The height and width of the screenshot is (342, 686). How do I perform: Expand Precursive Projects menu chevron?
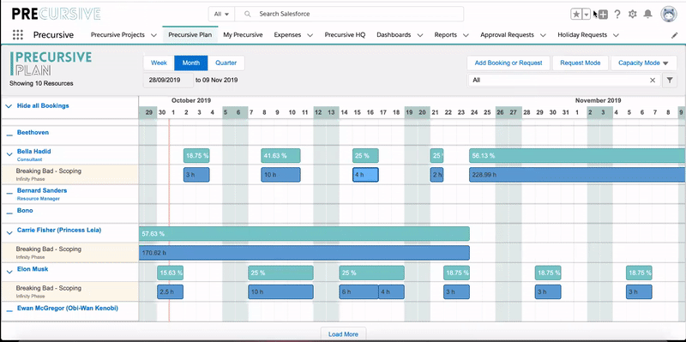click(x=153, y=35)
